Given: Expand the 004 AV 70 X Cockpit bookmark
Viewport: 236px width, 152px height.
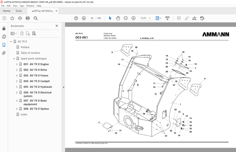Looking at the screenshot, I should (x=17, y=81).
